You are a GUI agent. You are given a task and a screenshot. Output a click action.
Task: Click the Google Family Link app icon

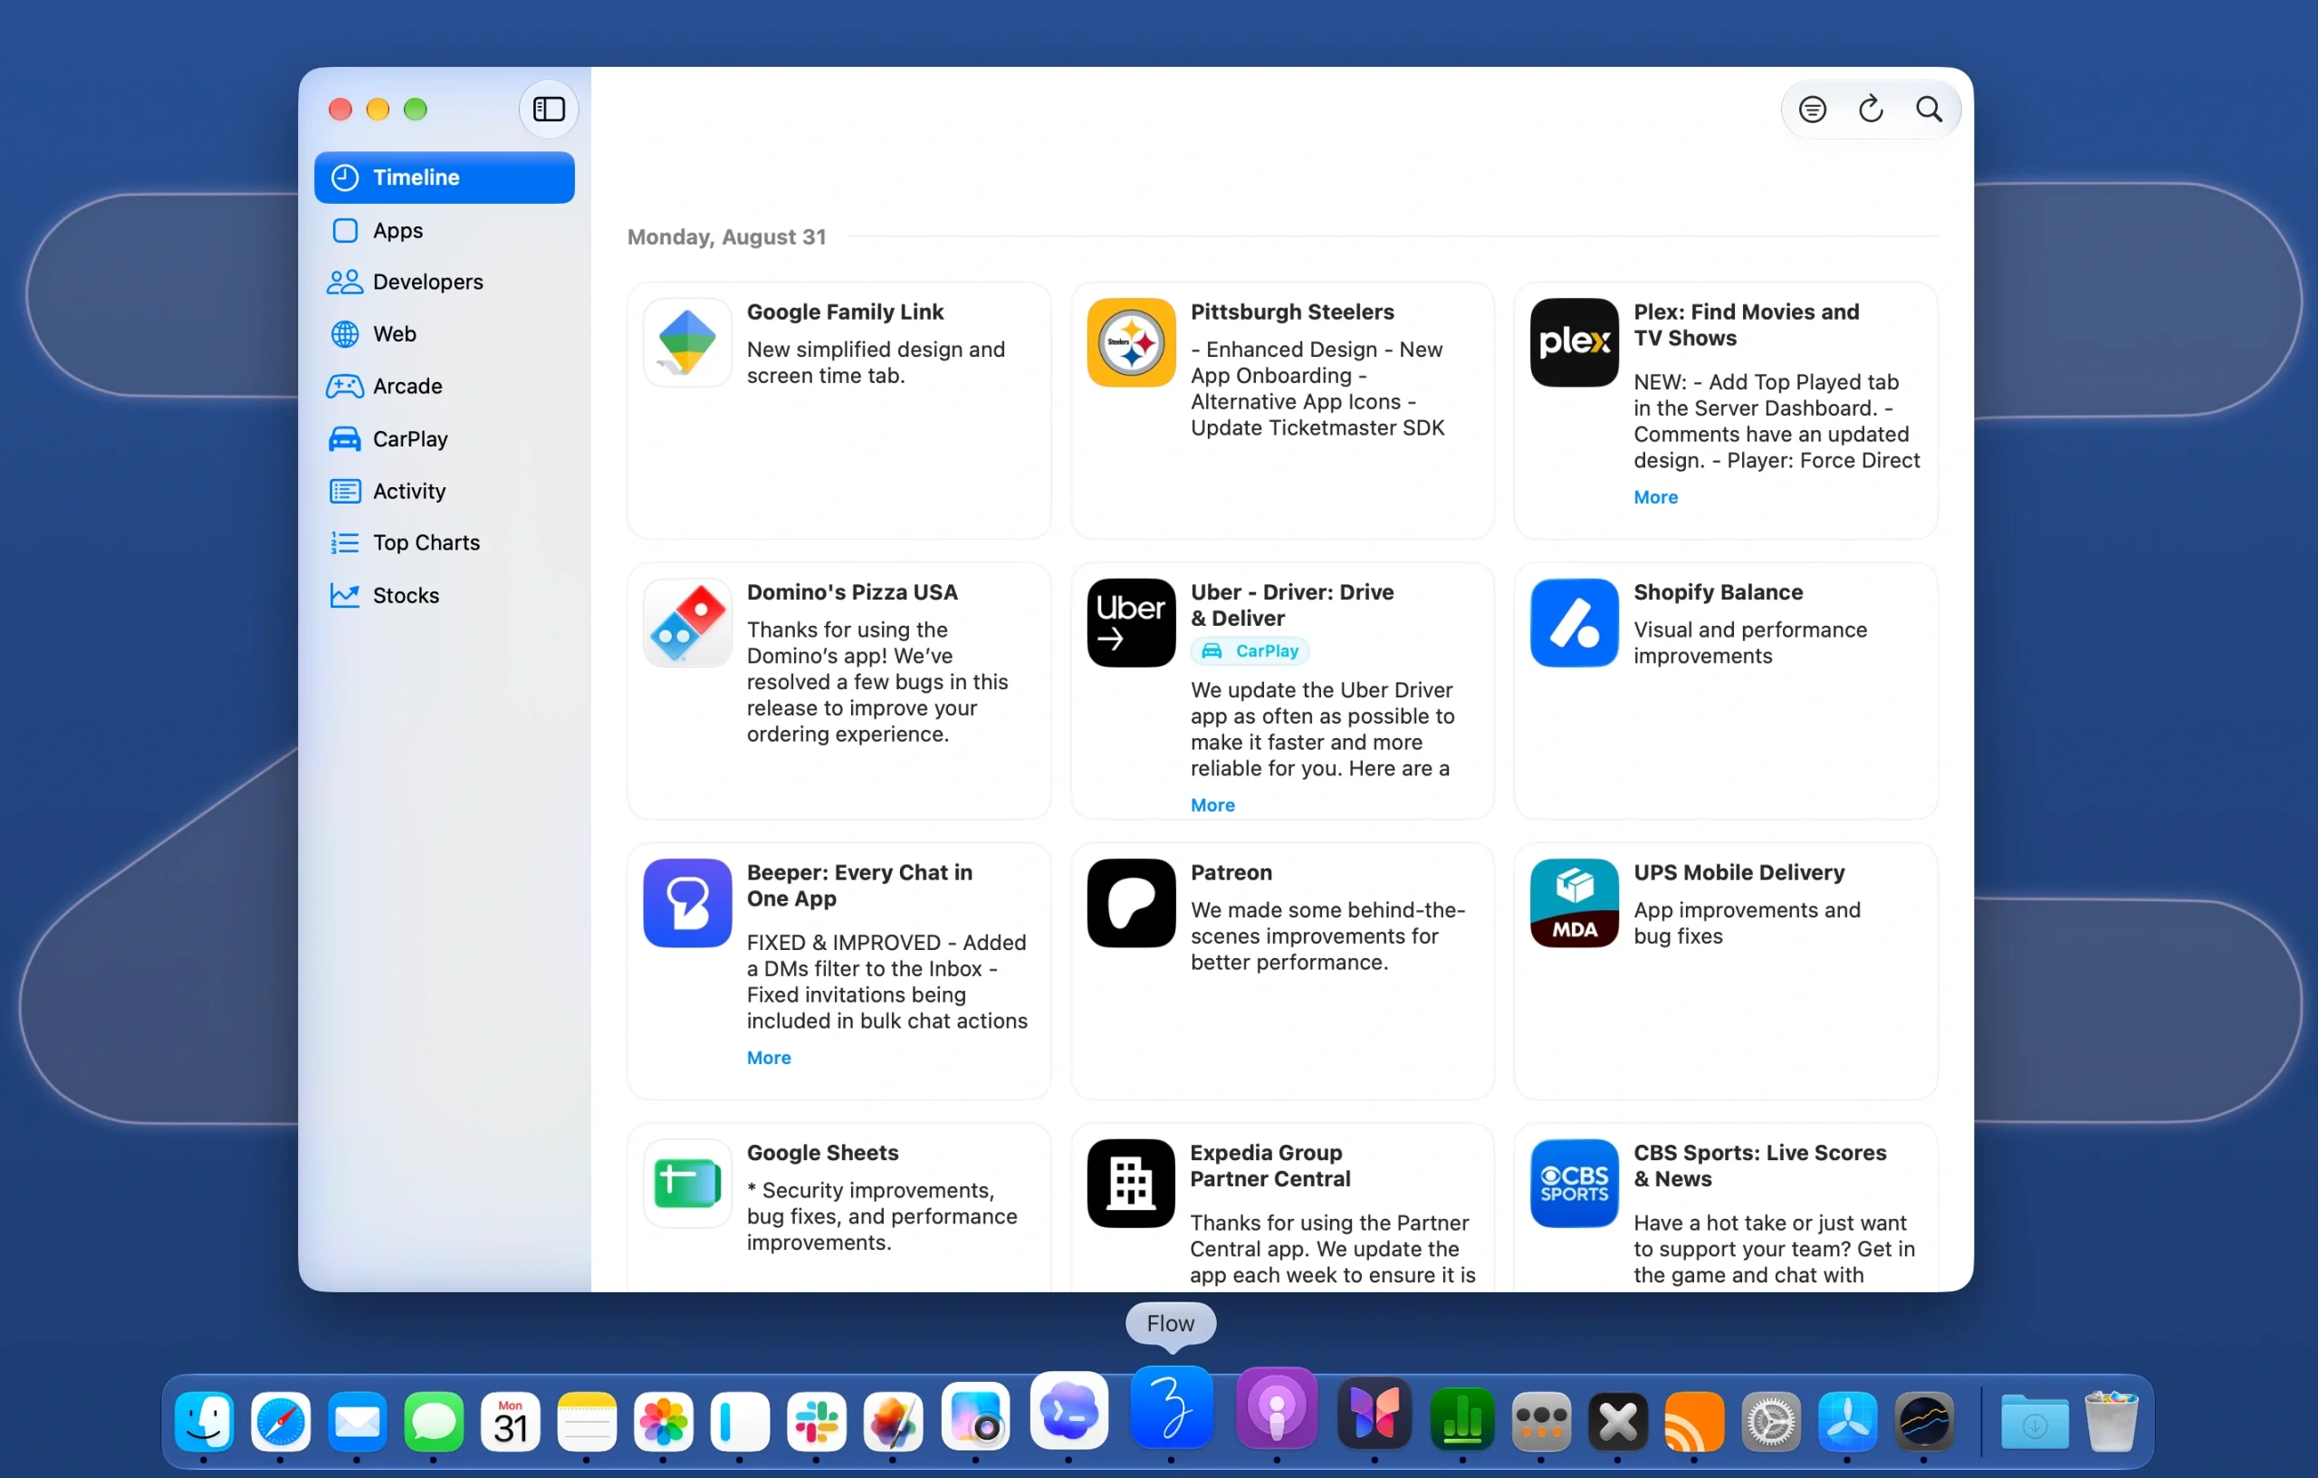tap(687, 342)
